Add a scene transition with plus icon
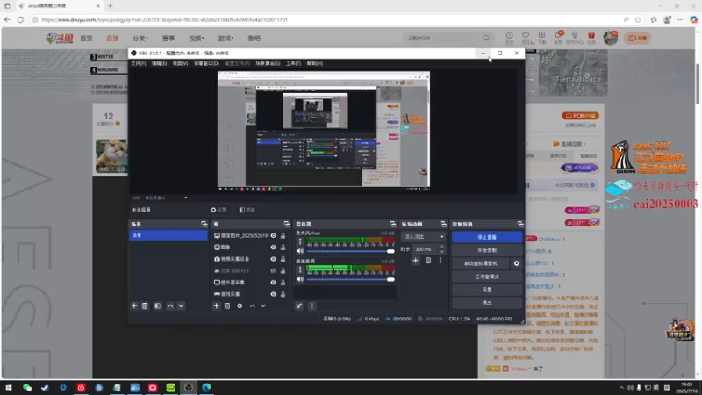This screenshot has width=702, height=395. pyautogui.click(x=415, y=261)
